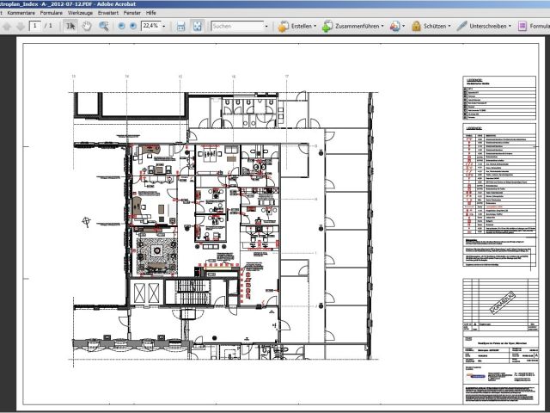This screenshot has height=413, width=550.
Task: Click the page number input field
Action: click(35, 27)
